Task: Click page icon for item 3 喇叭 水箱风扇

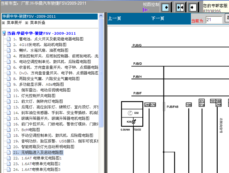Action: click(9, 50)
